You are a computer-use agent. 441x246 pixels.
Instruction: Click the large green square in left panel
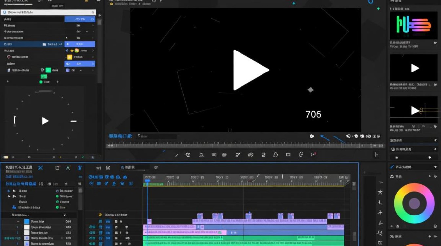click(48, 70)
